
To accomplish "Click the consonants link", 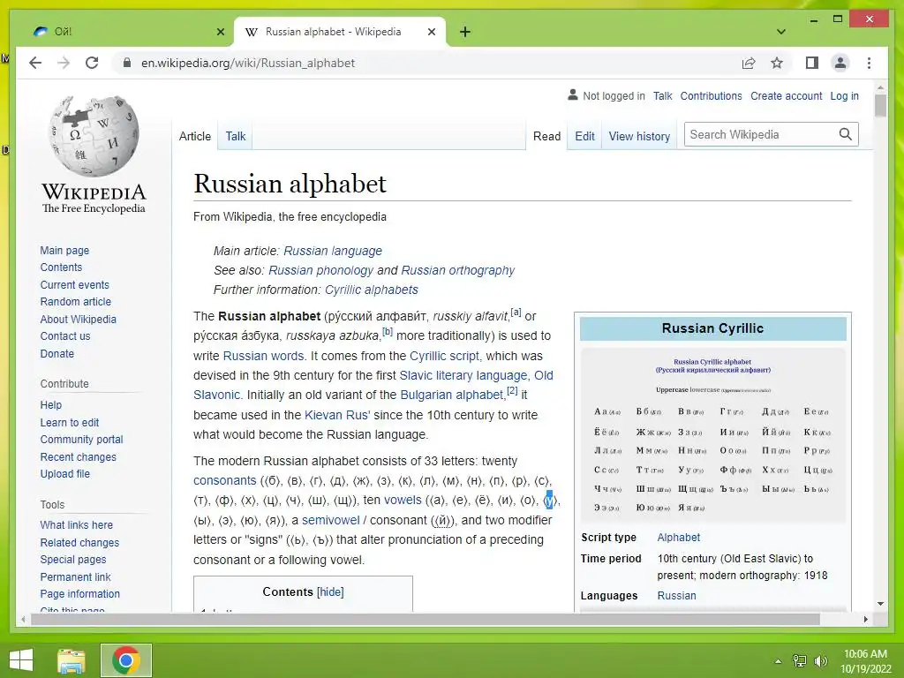I will coord(225,480).
